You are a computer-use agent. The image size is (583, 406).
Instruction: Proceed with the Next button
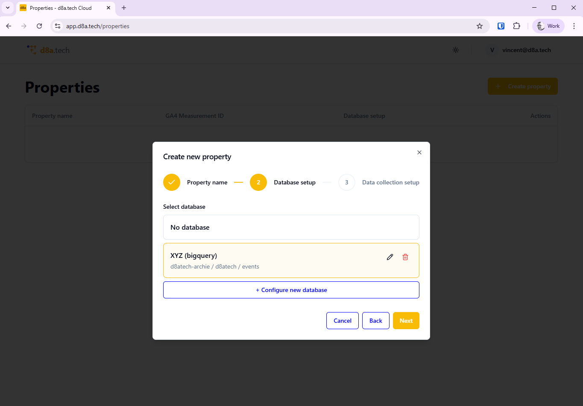(x=405, y=321)
